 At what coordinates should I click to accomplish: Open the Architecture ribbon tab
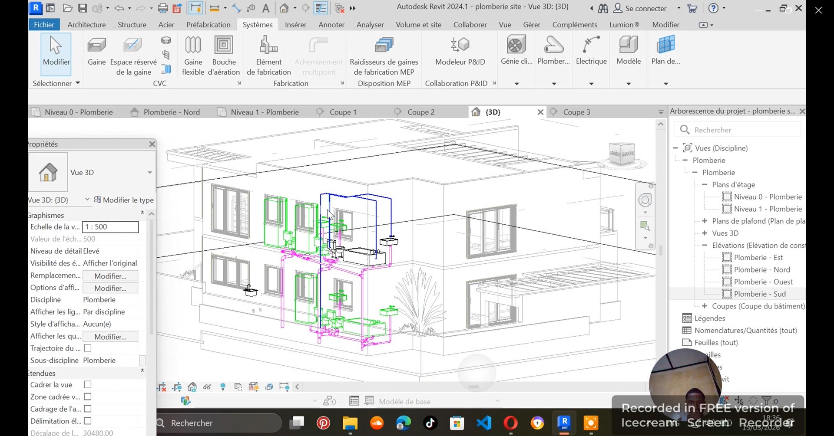[x=86, y=25]
